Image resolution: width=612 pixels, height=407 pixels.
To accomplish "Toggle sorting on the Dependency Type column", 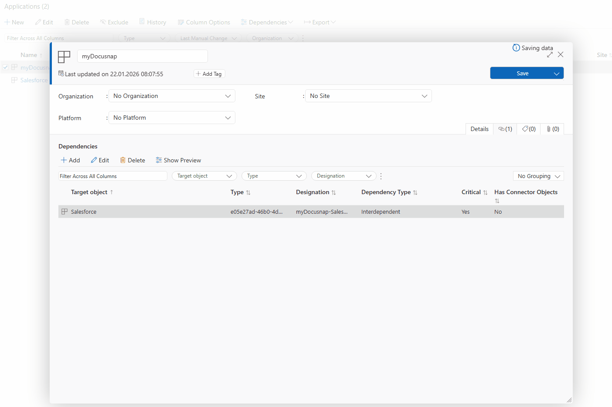I will [415, 192].
